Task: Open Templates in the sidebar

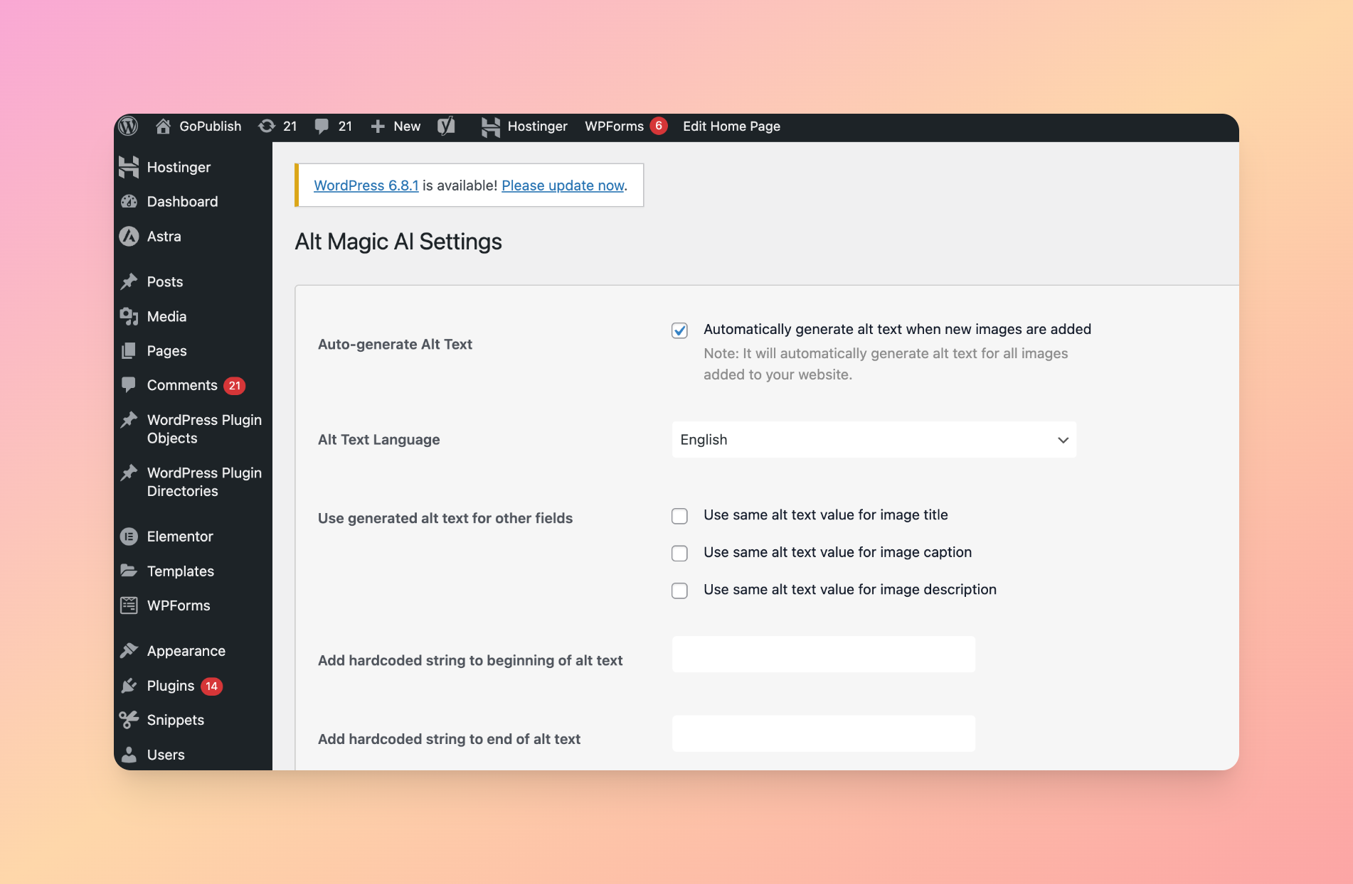Action: (193, 571)
